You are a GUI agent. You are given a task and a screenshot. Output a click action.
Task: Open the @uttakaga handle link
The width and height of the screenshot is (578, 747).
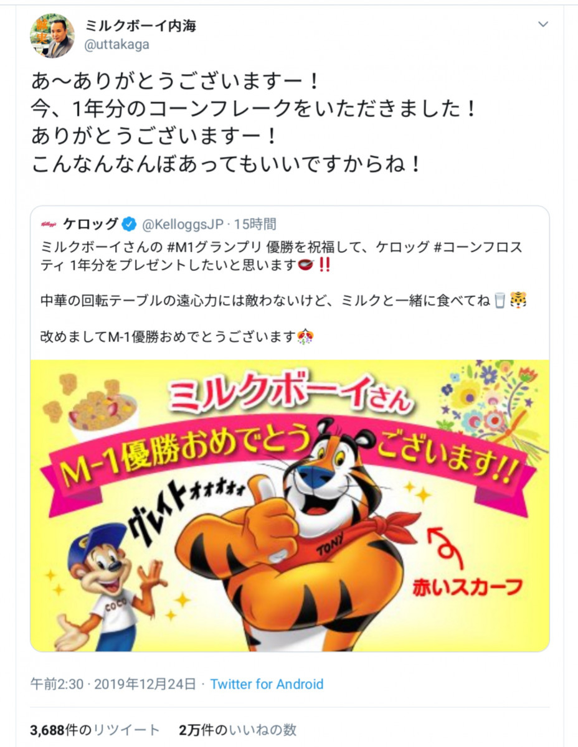(116, 45)
